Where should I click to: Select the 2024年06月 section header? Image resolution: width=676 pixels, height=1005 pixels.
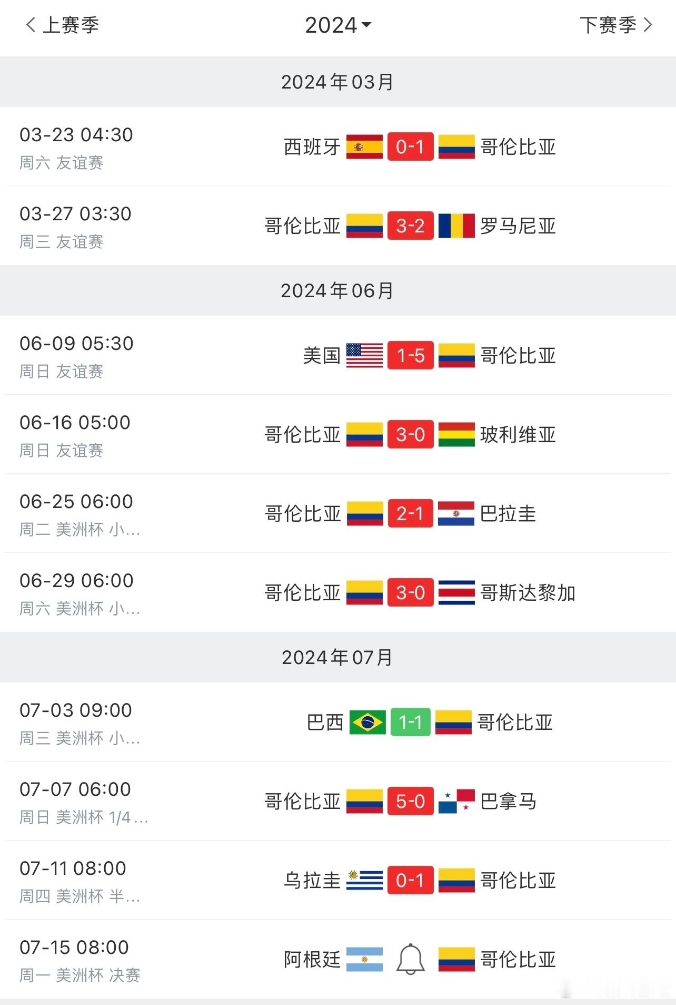pyautogui.click(x=338, y=290)
